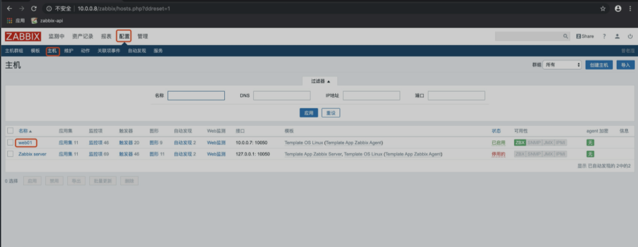Go to 关联项事件 submenu
The height and width of the screenshot is (247, 638).
(109, 51)
